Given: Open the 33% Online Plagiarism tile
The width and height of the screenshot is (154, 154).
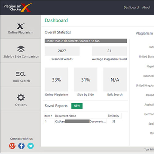Looking at the screenshot, I should click(56, 79).
